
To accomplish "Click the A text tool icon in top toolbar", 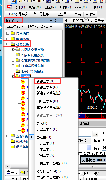I will pyautogui.click(x=95, y=1).
